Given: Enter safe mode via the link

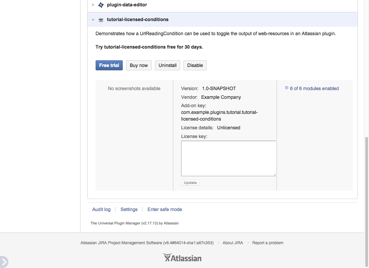Looking at the screenshot, I should [x=165, y=209].
